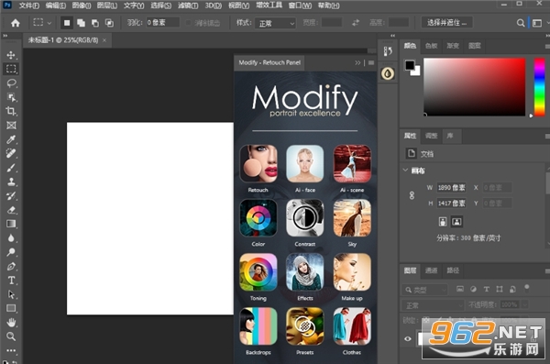Set canvas to portrait orientation
550x364 pixels.
coord(443,222)
